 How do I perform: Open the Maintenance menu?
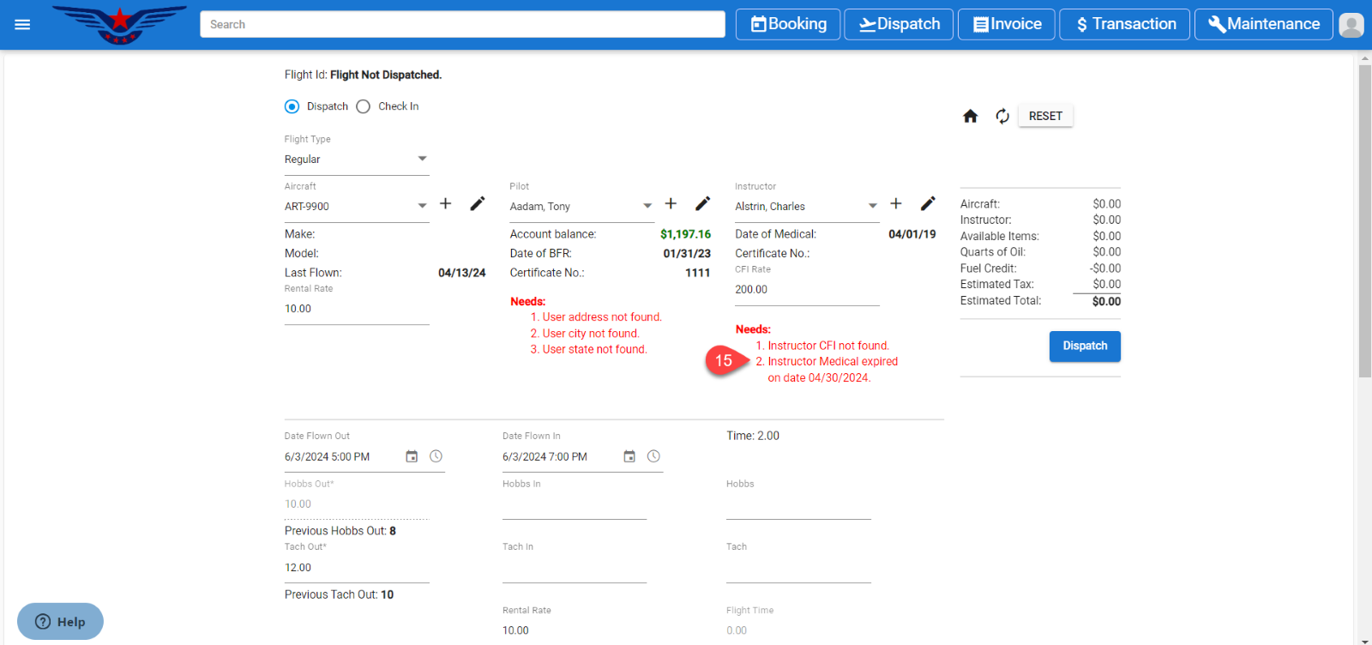1263,24
